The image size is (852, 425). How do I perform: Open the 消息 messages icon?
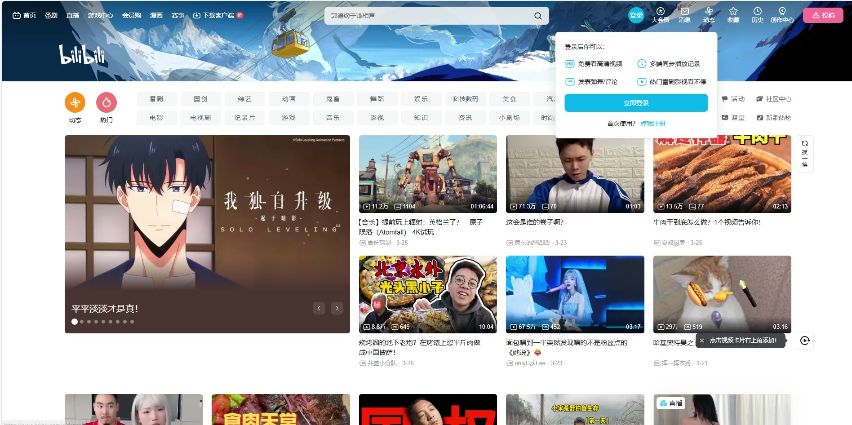tap(684, 11)
